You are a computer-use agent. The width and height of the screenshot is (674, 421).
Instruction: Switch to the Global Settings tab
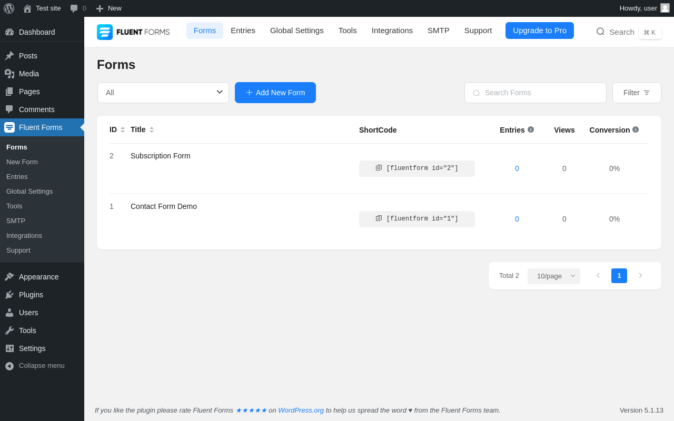pyautogui.click(x=297, y=31)
